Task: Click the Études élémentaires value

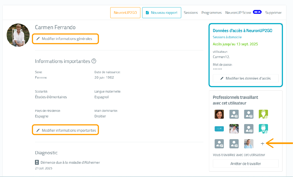Action: tap(51, 97)
